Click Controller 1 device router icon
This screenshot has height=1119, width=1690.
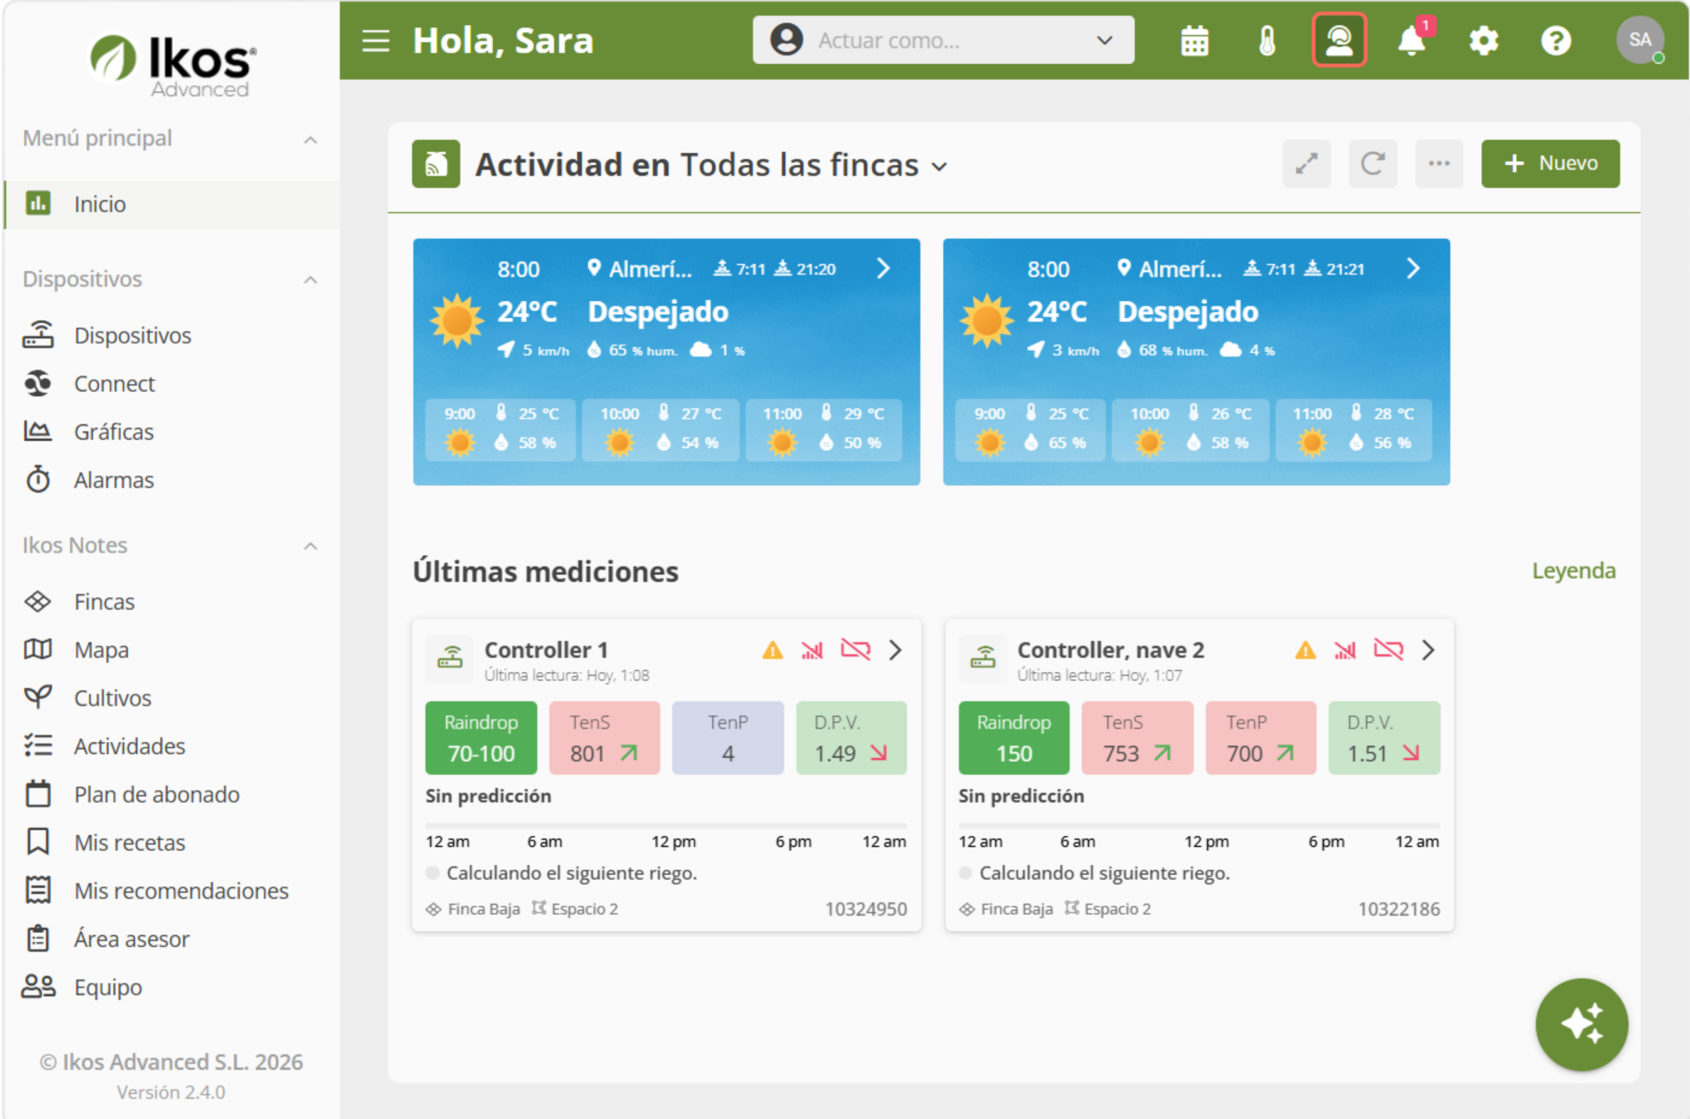pyautogui.click(x=450, y=658)
